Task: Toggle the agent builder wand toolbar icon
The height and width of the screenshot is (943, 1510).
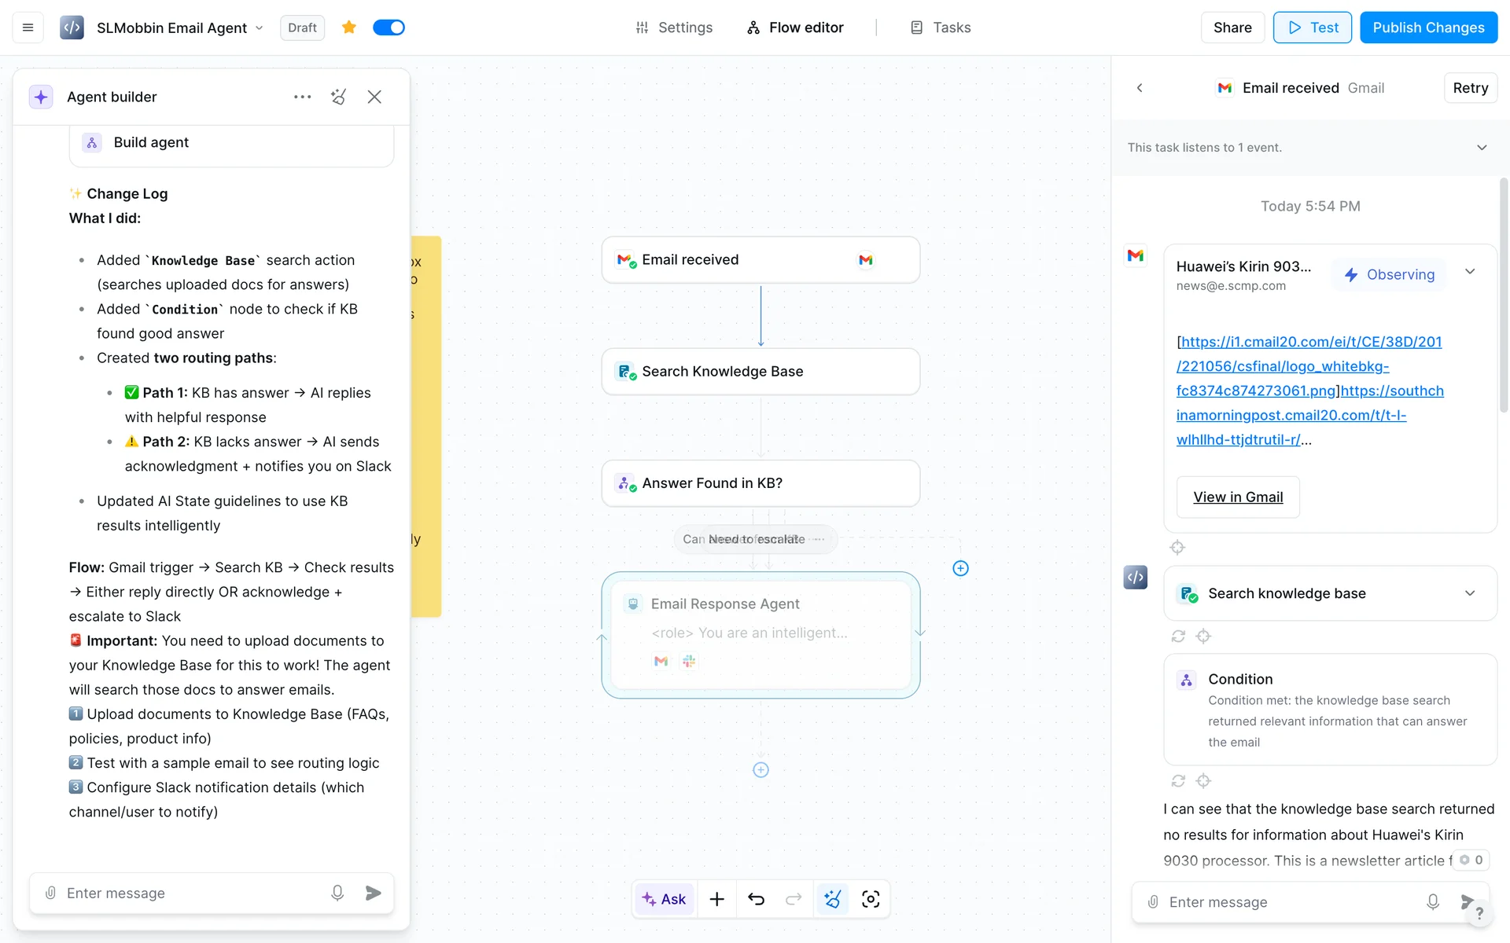Action: point(832,899)
